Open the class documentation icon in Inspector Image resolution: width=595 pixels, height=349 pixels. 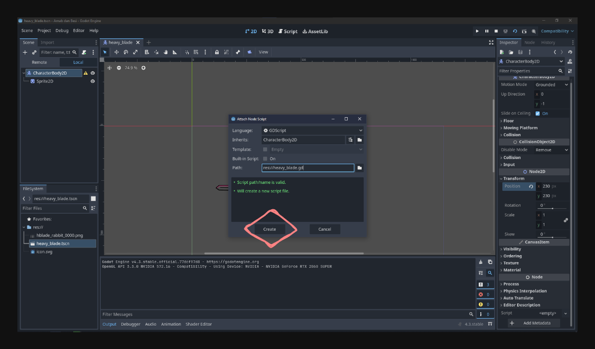pos(570,61)
